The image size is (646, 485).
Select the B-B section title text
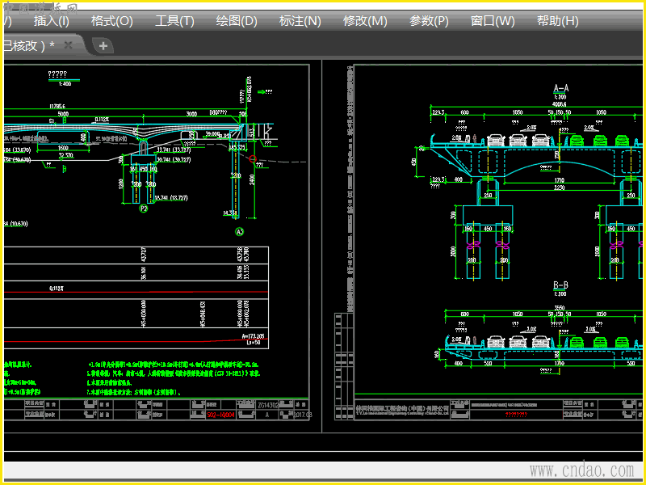pos(560,285)
